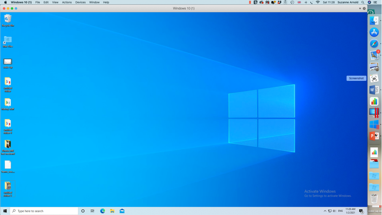Open PowerPoint from the dock
Viewport: 382px width, 215px height.
pyautogui.click(x=374, y=136)
